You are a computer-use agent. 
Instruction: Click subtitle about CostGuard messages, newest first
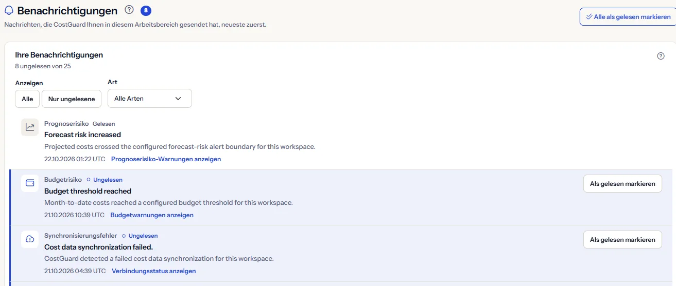(135, 25)
